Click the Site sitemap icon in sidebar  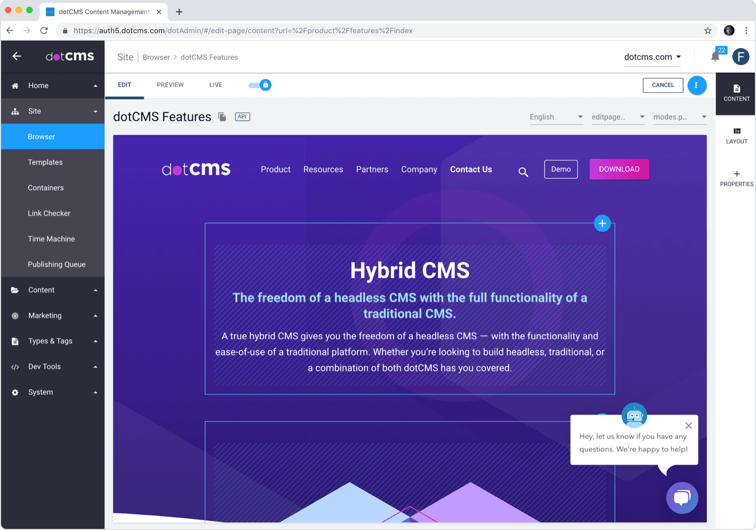click(x=15, y=111)
